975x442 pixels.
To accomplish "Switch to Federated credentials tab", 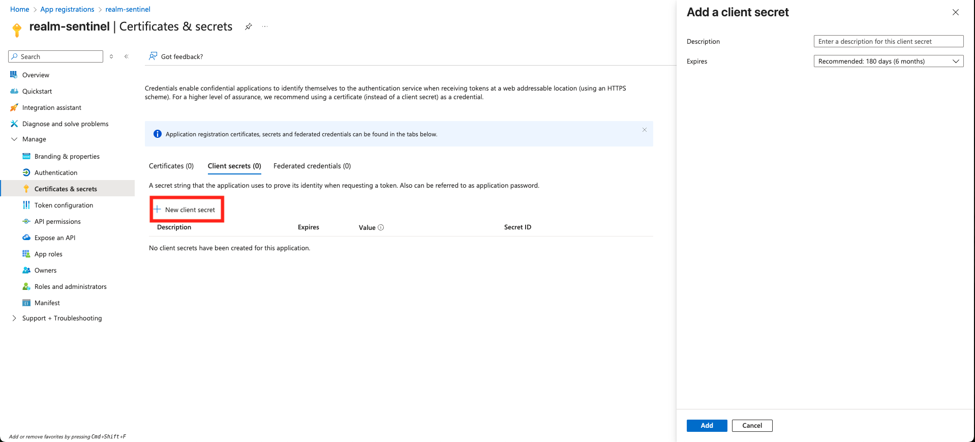I will (x=312, y=166).
